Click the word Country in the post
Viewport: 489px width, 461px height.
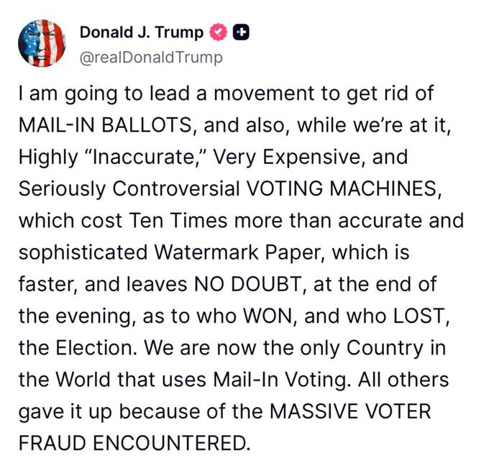pos(385,348)
